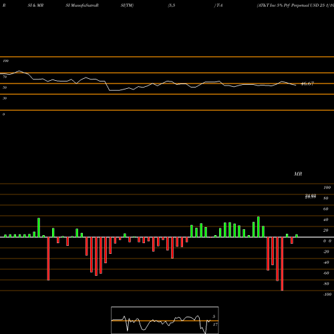Click the tallest green bar near chart's right side
Image resolution: width=334 pixels, height=334 pixels.
point(259,227)
